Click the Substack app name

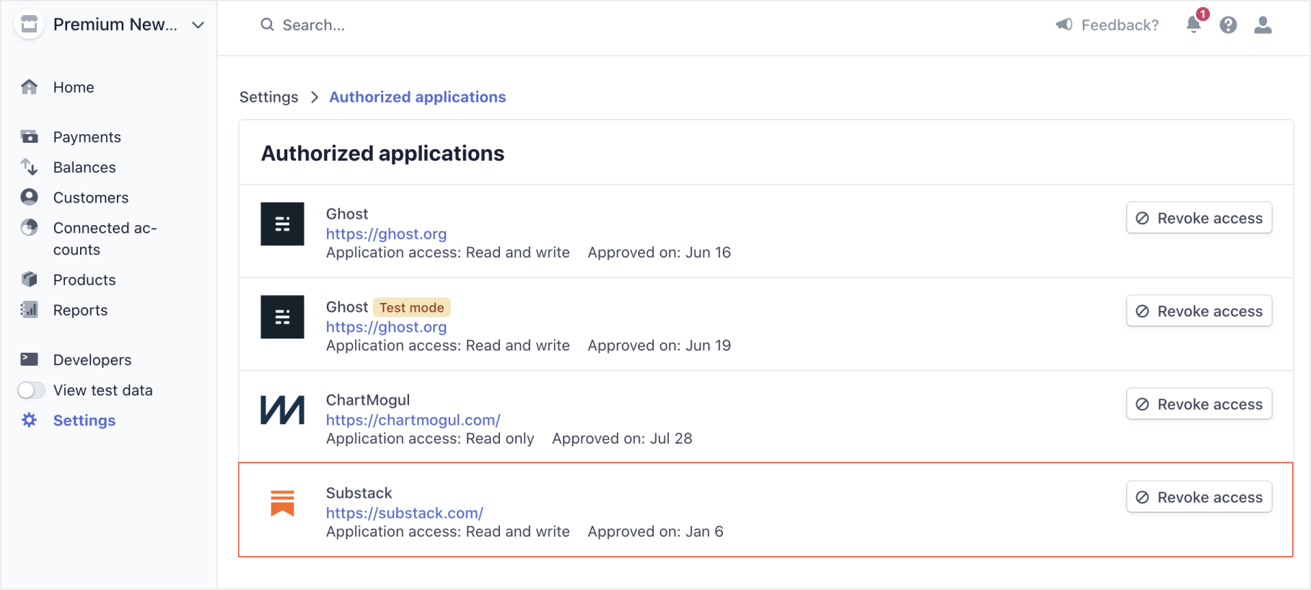pyautogui.click(x=359, y=493)
